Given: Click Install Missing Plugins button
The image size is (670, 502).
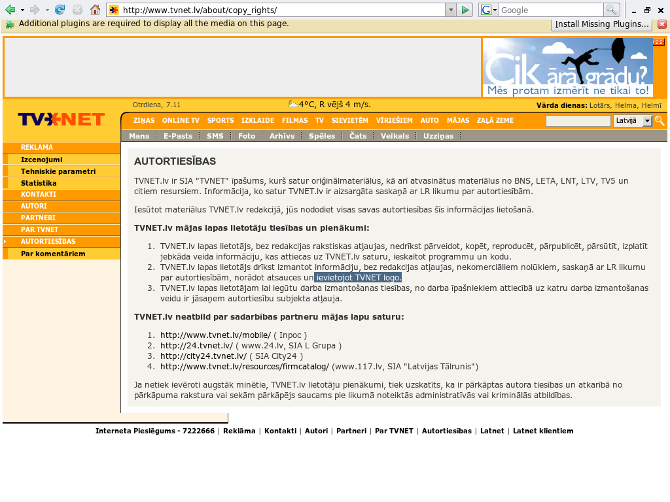Looking at the screenshot, I should (602, 24).
